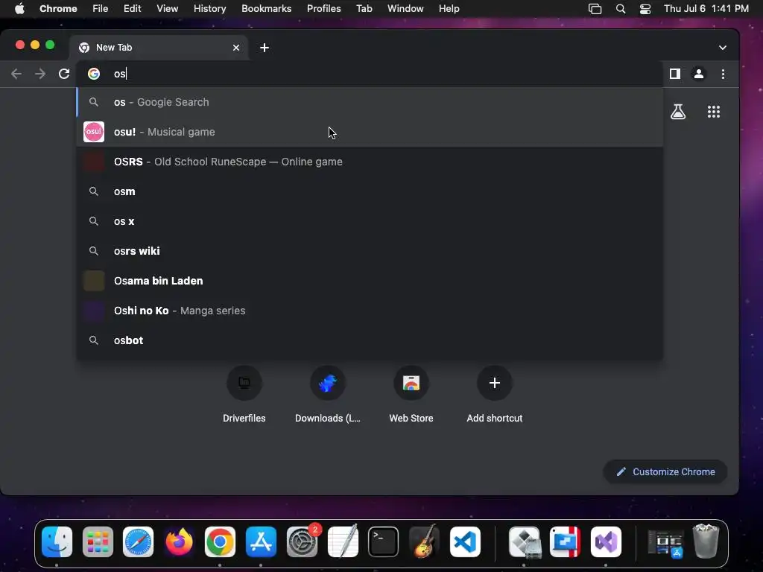The height and width of the screenshot is (572, 763).
Task: Open Boot Camp Assistant from the dock
Action: pyautogui.click(x=525, y=542)
